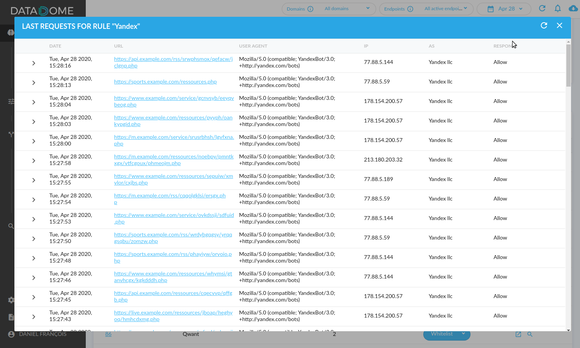Click the USER AGENT column header
This screenshot has width=580, height=348.
pyautogui.click(x=253, y=46)
